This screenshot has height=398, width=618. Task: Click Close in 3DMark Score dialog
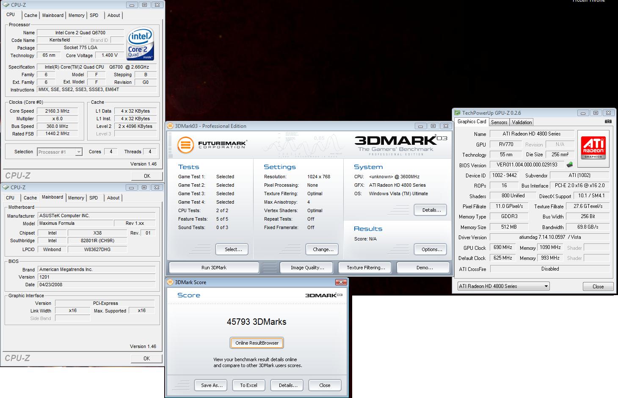(325, 385)
